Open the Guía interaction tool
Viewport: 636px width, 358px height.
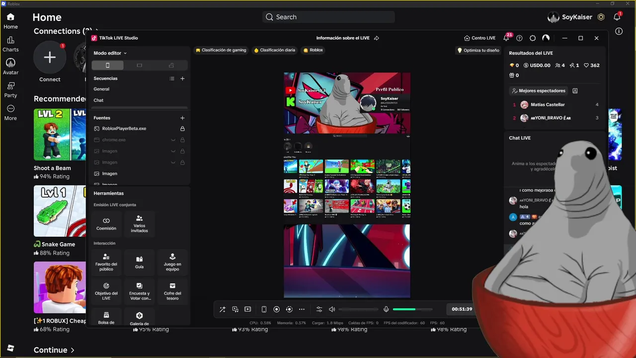pyautogui.click(x=139, y=262)
